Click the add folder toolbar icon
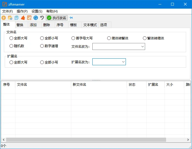Image resolution: width=192 pixels, height=149 pixels. pyautogui.click(x=10, y=18)
